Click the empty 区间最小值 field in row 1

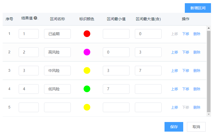(116, 34)
